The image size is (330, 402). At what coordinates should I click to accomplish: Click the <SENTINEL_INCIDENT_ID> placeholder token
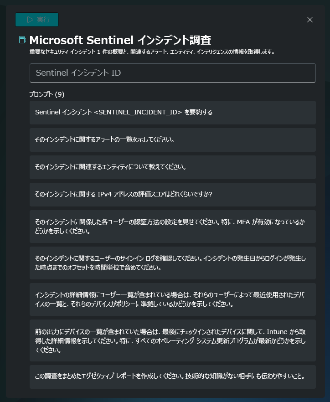coord(138,112)
